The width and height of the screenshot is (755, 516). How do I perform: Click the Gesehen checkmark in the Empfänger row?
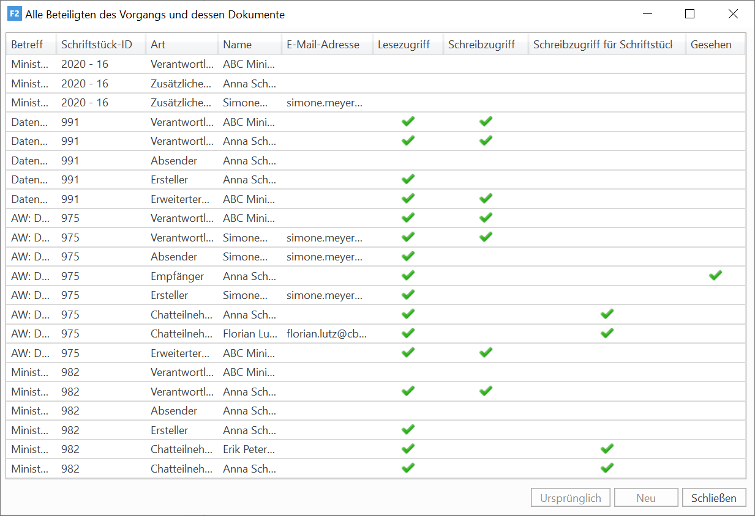(x=715, y=276)
